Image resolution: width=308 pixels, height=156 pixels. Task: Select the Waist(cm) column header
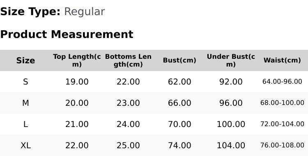282,60
